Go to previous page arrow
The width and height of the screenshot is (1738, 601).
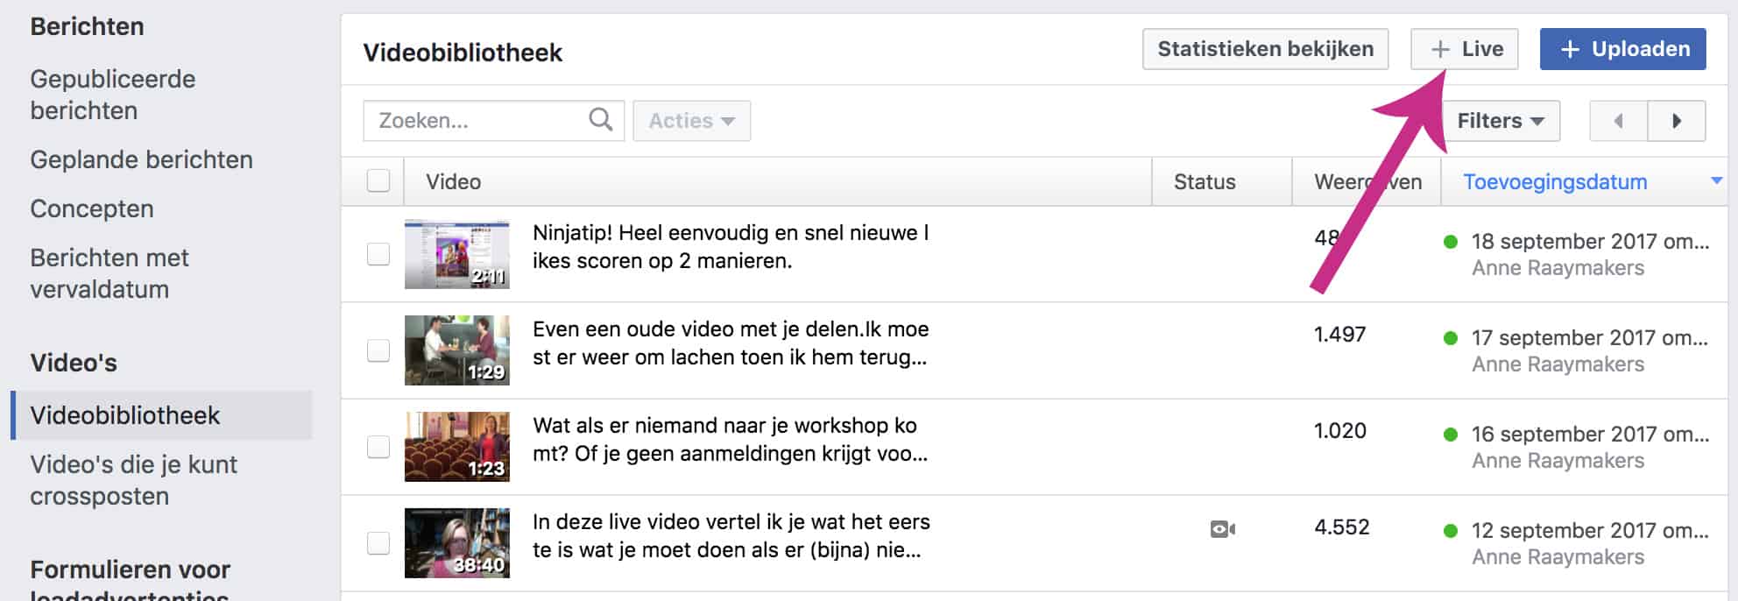click(x=1619, y=121)
